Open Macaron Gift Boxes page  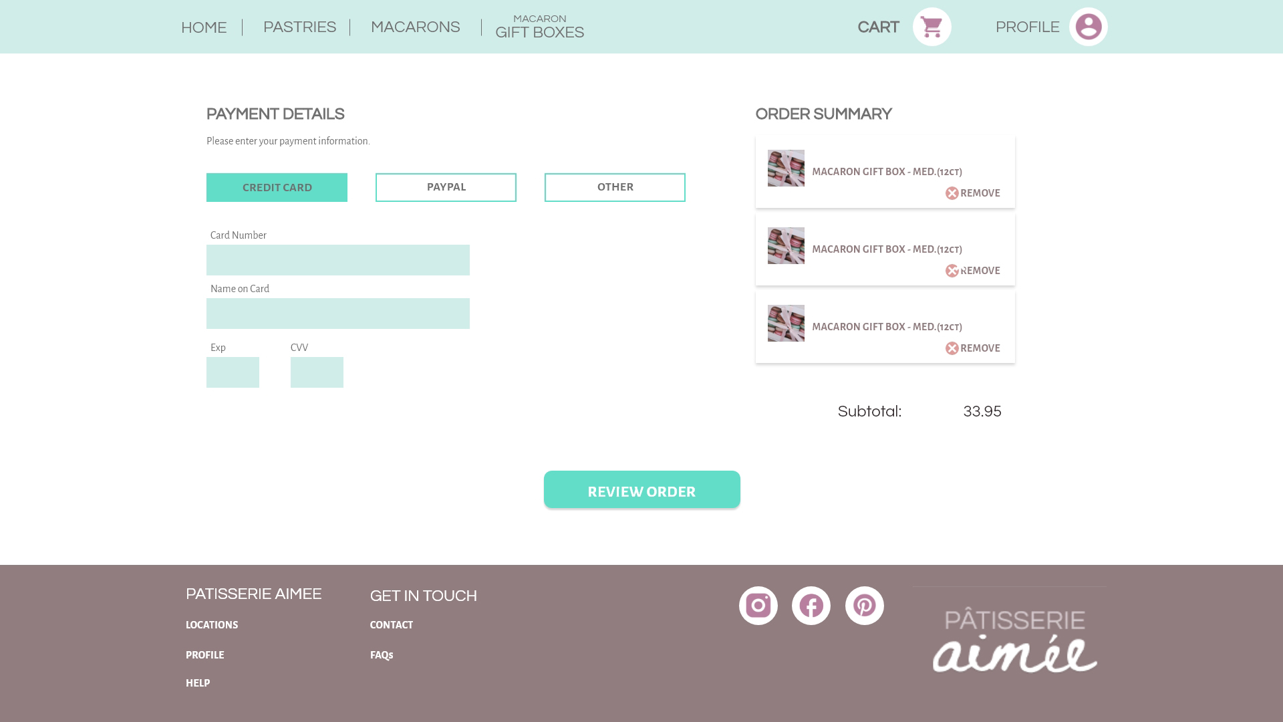pyautogui.click(x=539, y=27)
